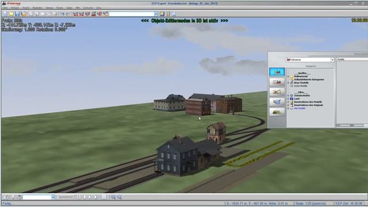Select Suche Modelle in the tree
368x207 pixels.
301,86
